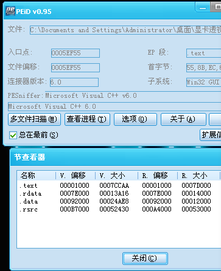Click the 入口点 entry point field
This screenshot has width=221, height=271.
75,53
